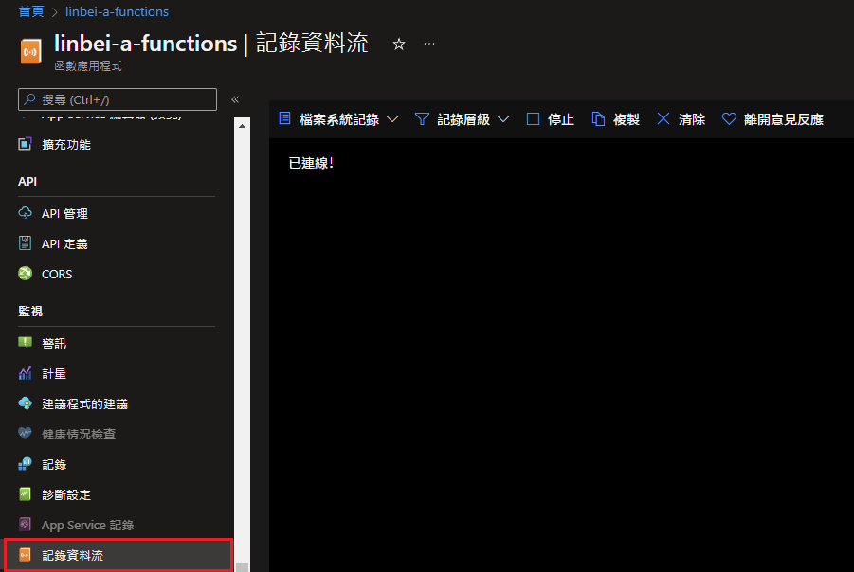Open the more options ellipsis in header
Screen dimensions: 854x572
point(429,44)
